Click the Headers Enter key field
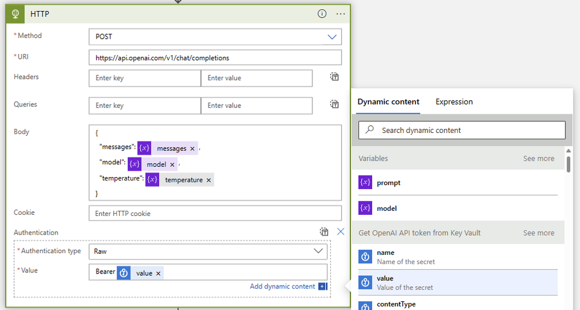 point(145,78)
